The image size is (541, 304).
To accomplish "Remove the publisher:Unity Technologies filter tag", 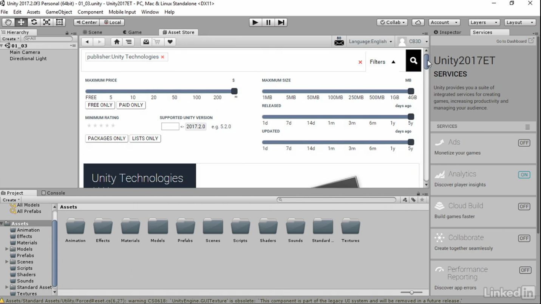I will tap(162, 57).
